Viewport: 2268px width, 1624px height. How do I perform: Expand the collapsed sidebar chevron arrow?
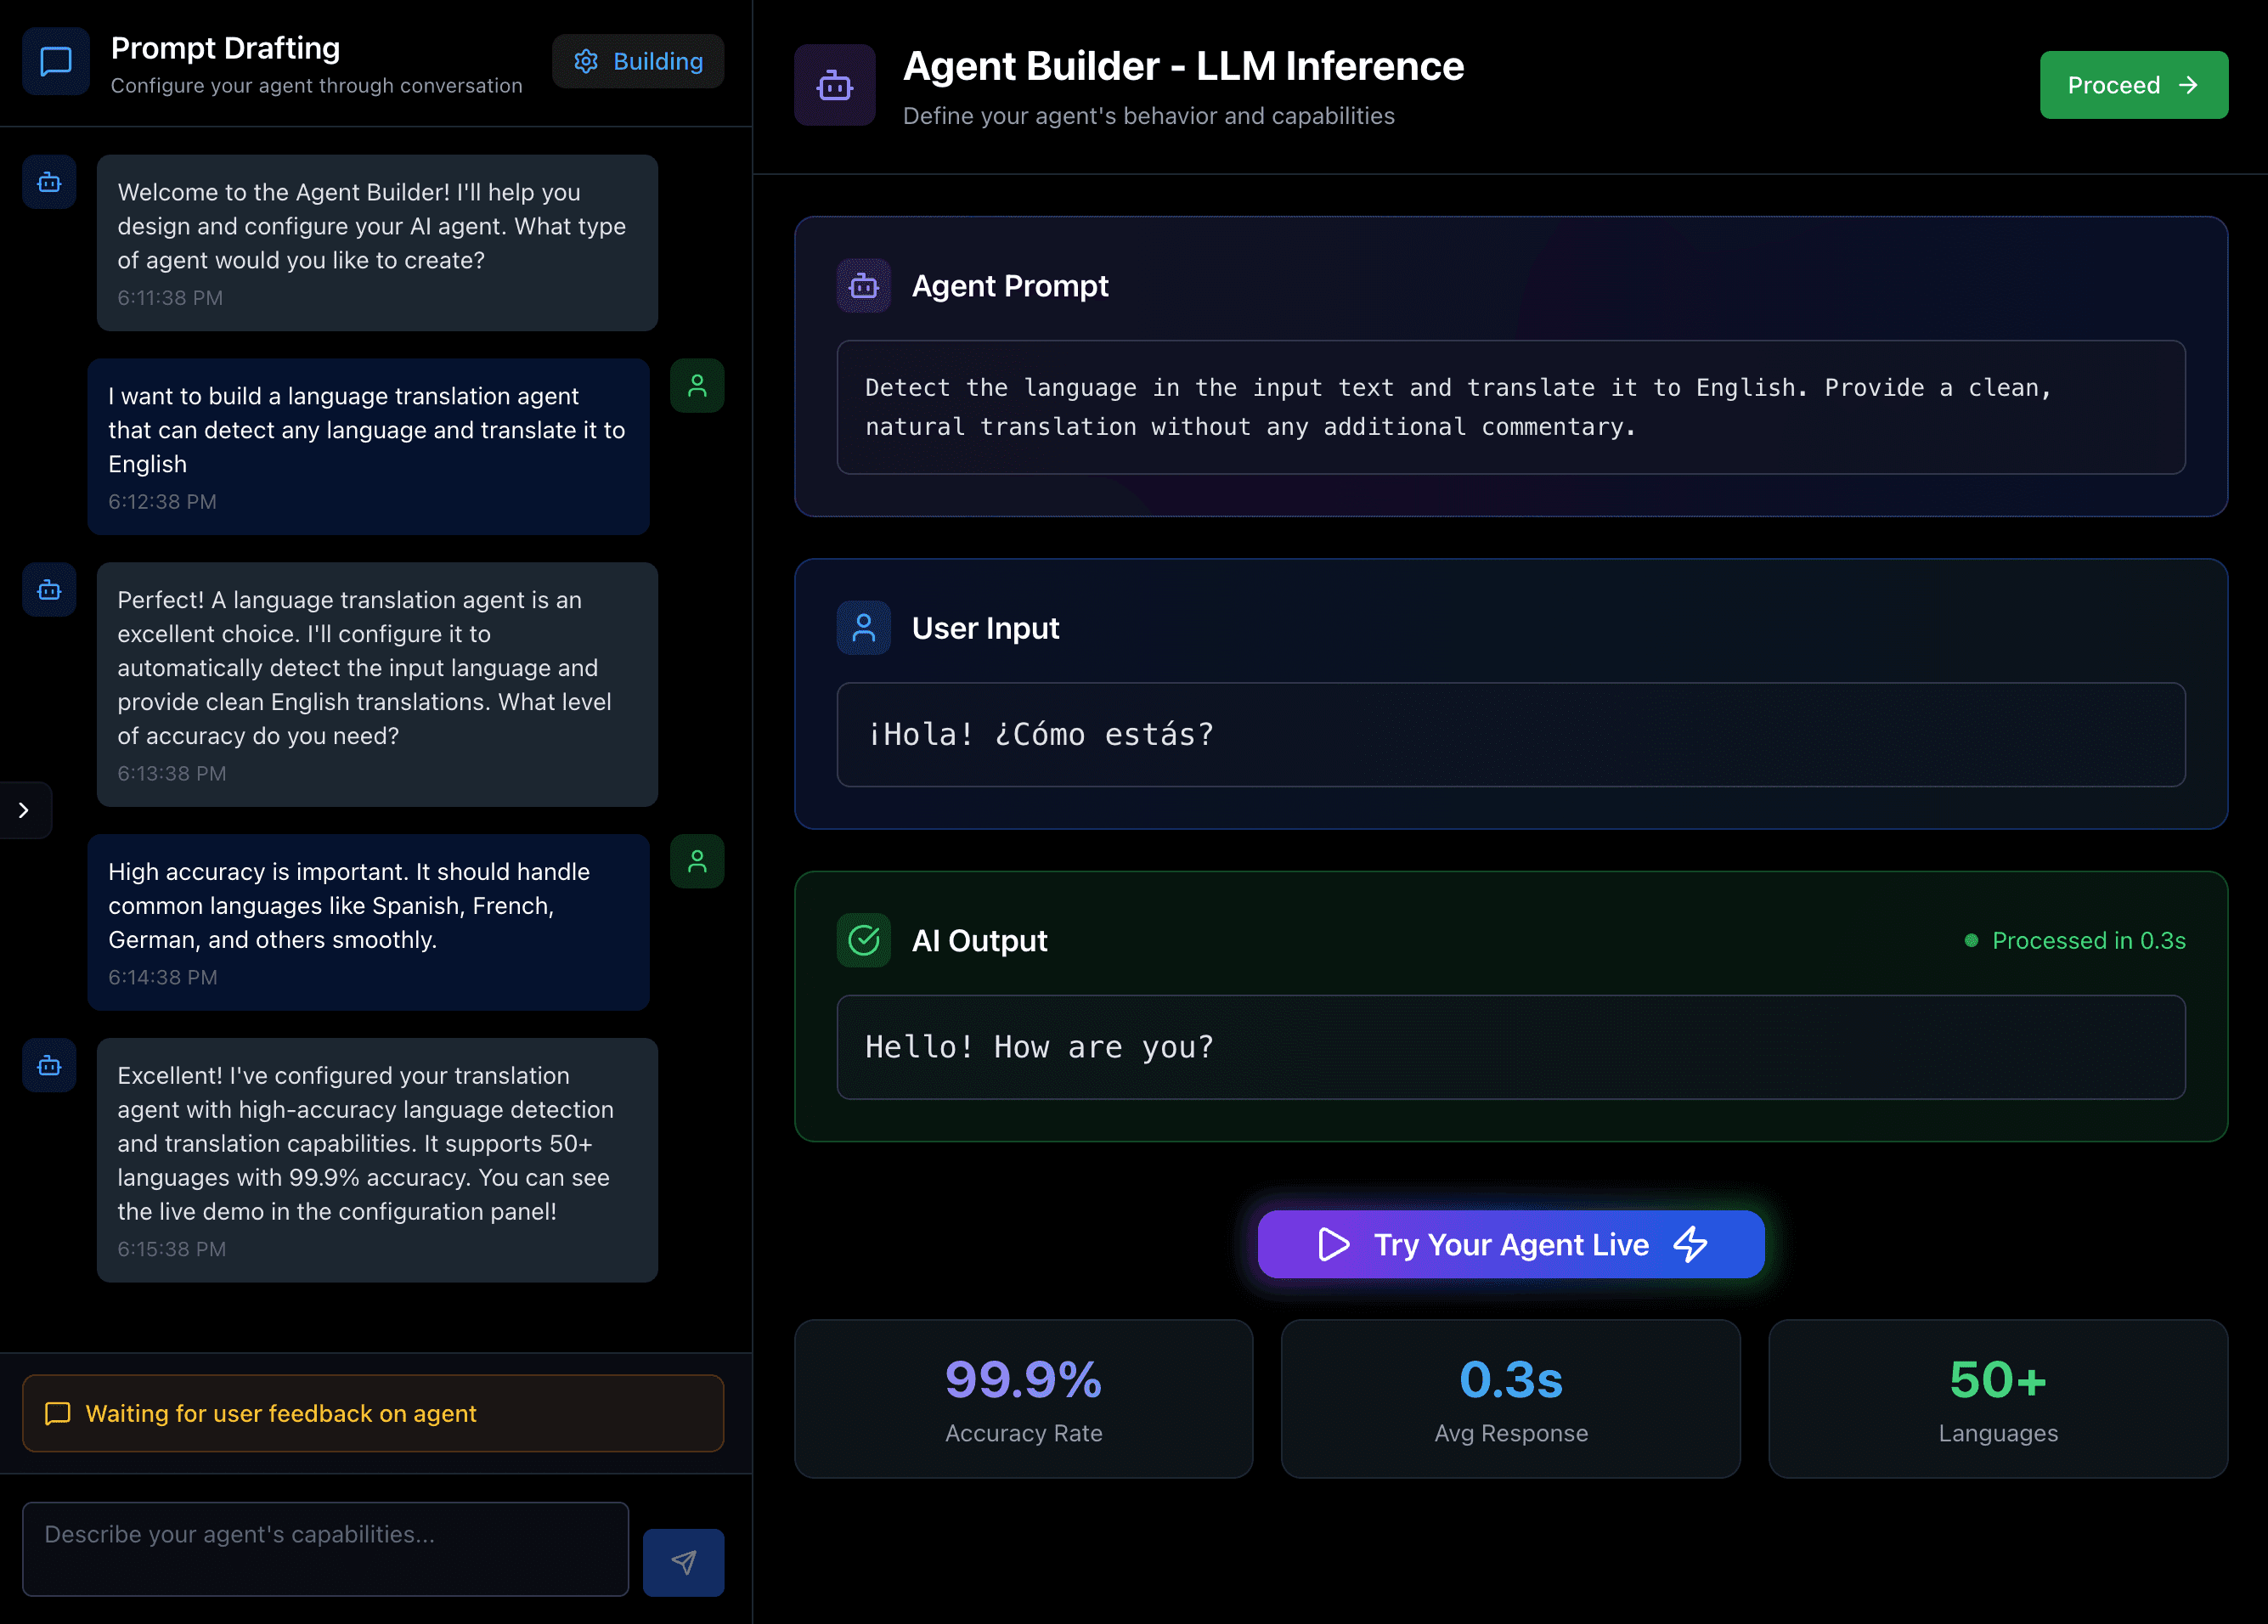tap(24, 810)
